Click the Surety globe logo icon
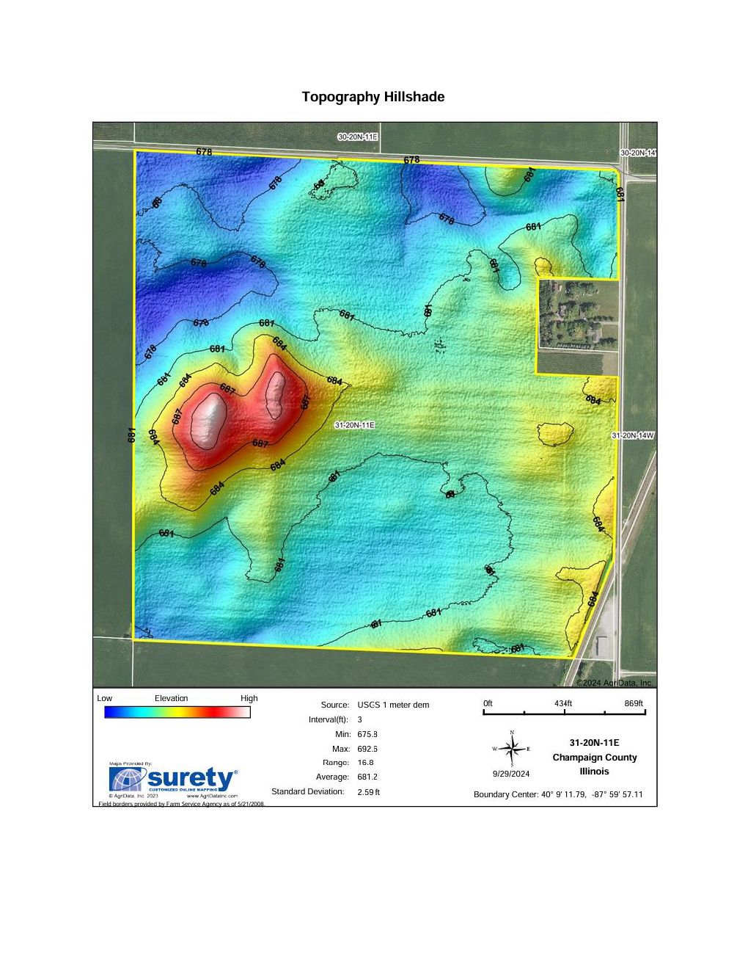 pos(126,780)
